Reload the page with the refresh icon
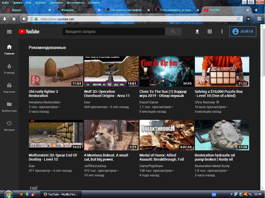Screen dimensions: 265x198 point(238,19)
